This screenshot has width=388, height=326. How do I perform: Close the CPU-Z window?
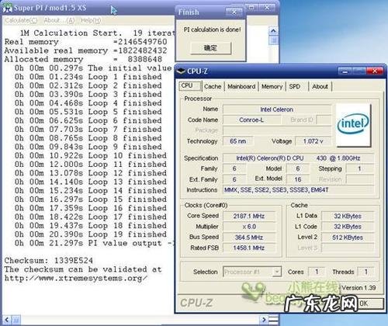coord(374,71)
